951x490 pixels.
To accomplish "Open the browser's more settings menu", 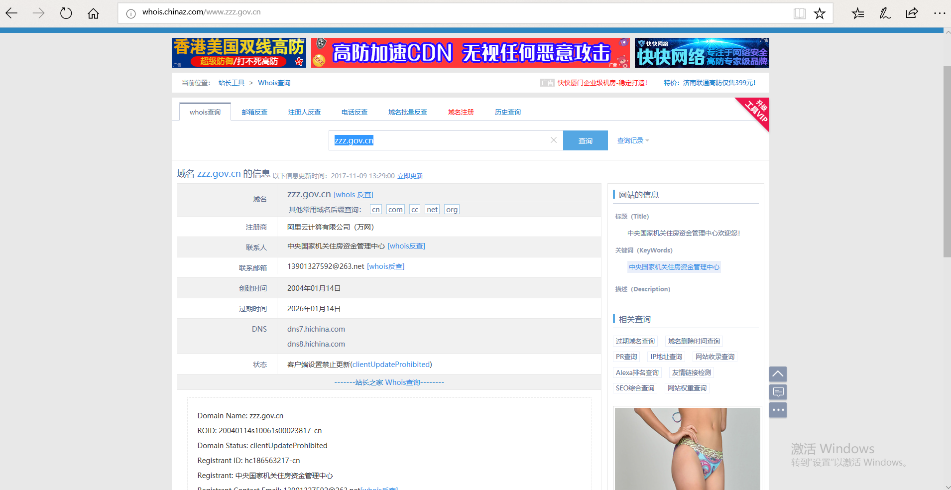I will (x=939, y=13).
